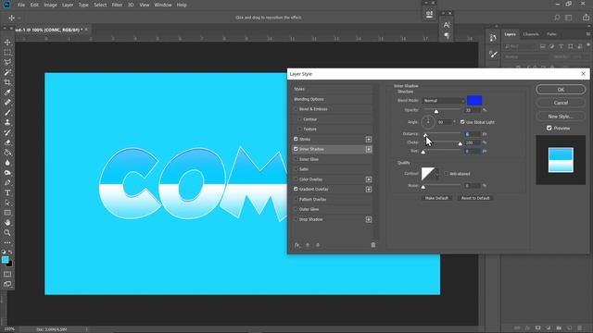Viewport: 593px width, 333px height.
Task: Uncheck the Gradient Overlay checkbox
Action: pyautogui.click(x=296, y=189)
